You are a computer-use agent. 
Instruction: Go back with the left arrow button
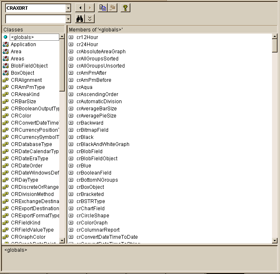click(80, 8)
